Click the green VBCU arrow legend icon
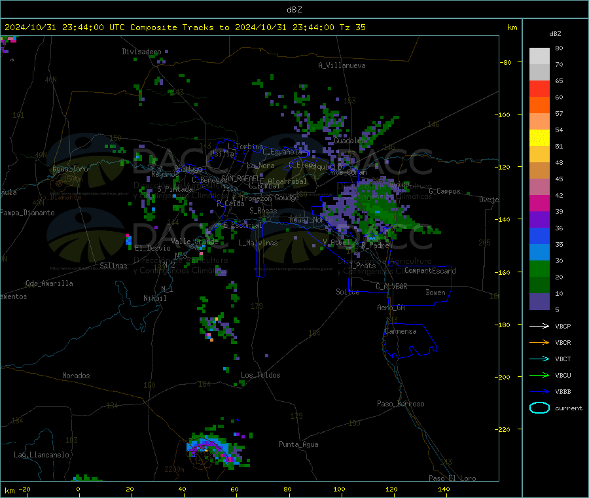 [539, 375]
